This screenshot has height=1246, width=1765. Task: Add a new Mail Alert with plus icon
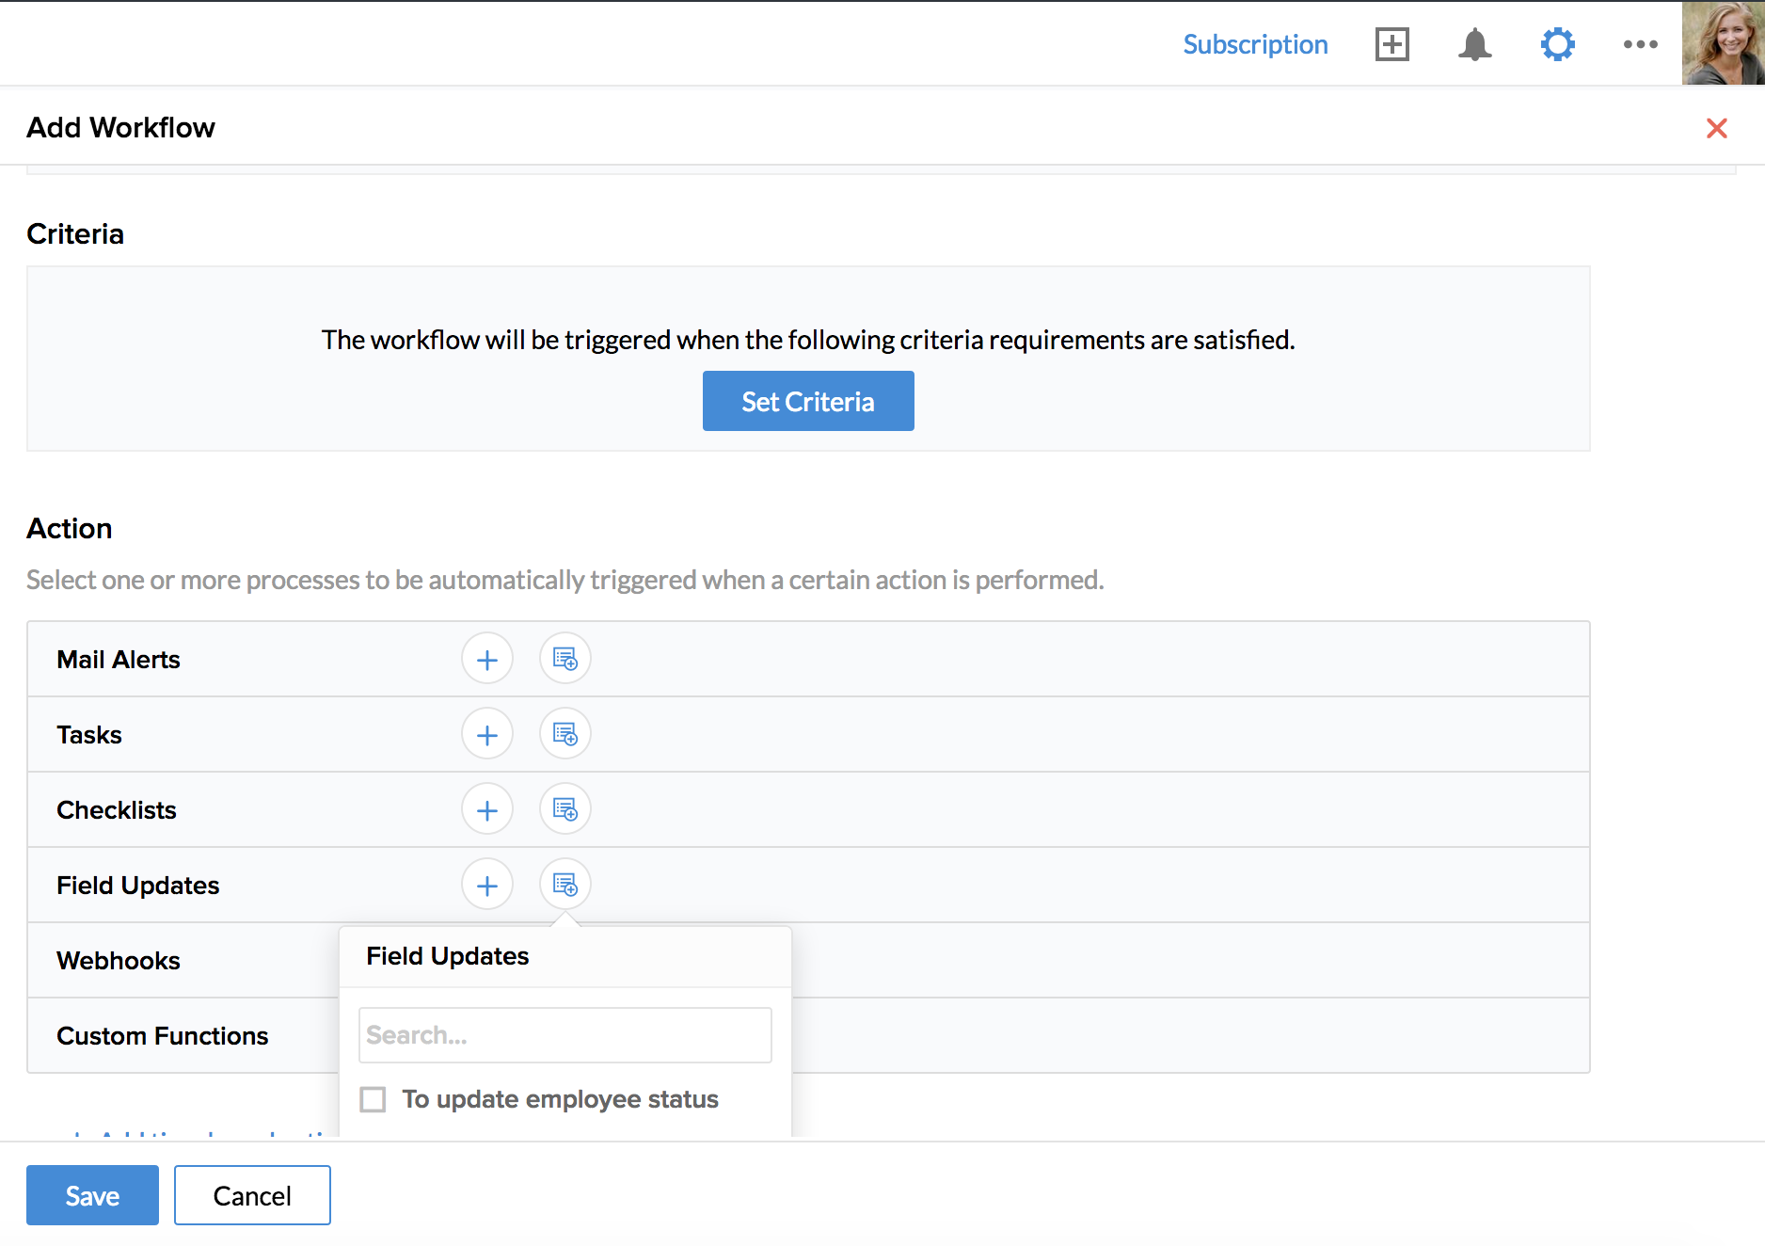[x=486, y=660]
